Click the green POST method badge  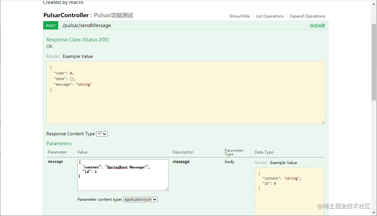click(51, 25)
